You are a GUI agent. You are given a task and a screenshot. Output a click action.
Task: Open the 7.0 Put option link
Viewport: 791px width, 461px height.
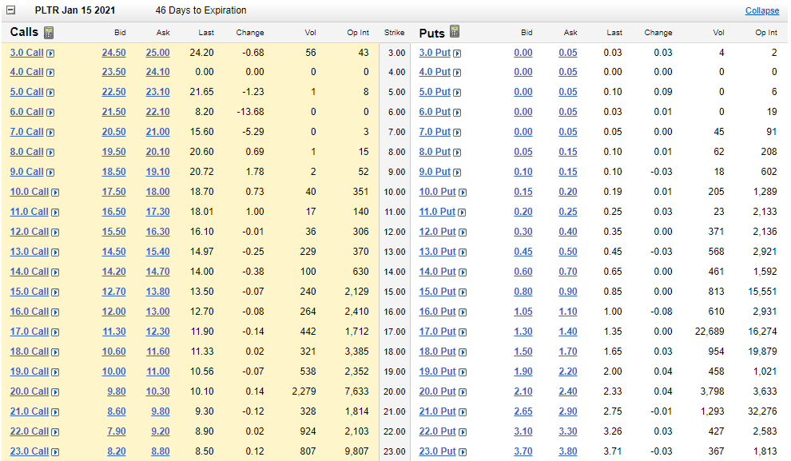pyautogui.click(x=435, y=132)
